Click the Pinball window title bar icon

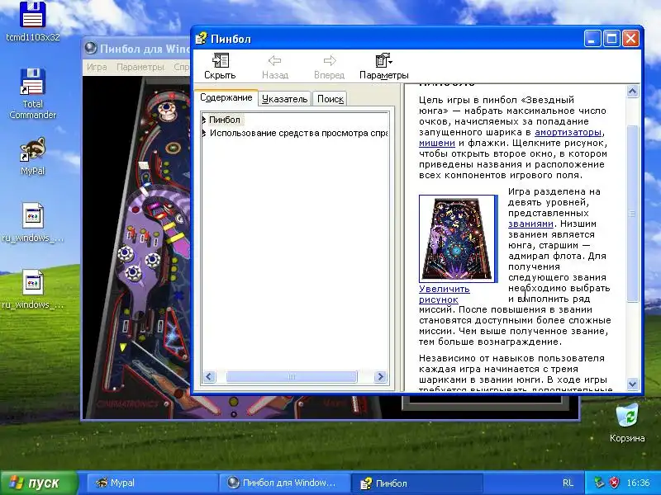pyautogui.click(x=91, y=49)
